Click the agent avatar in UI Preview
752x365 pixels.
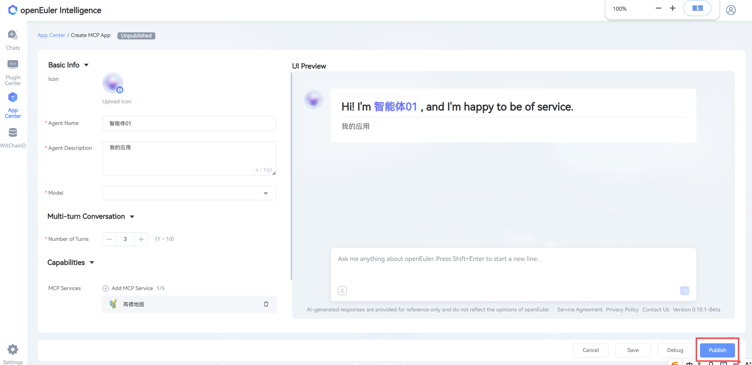pyautogui.click(x=314, y=99)
